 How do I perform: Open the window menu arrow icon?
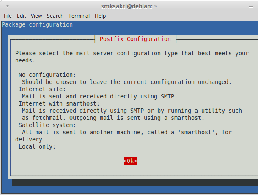(8, 6)
